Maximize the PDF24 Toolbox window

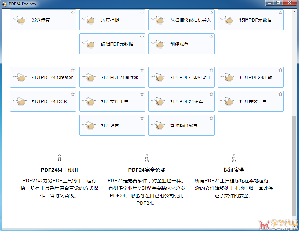[x=278, y=3]
